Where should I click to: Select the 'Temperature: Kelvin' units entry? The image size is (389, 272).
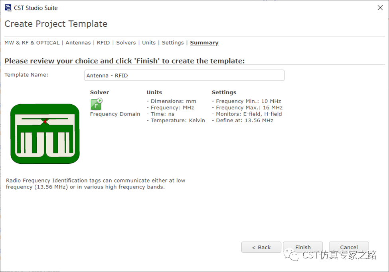coord(176,121)
